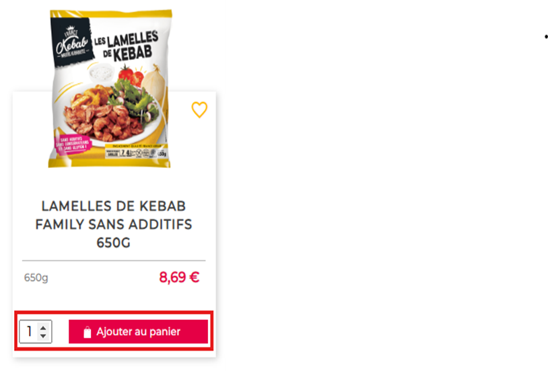Increase quantity with the up arrow
This screenshot has width=548, height=371.
pyautogui.click(x=43, y=328)
